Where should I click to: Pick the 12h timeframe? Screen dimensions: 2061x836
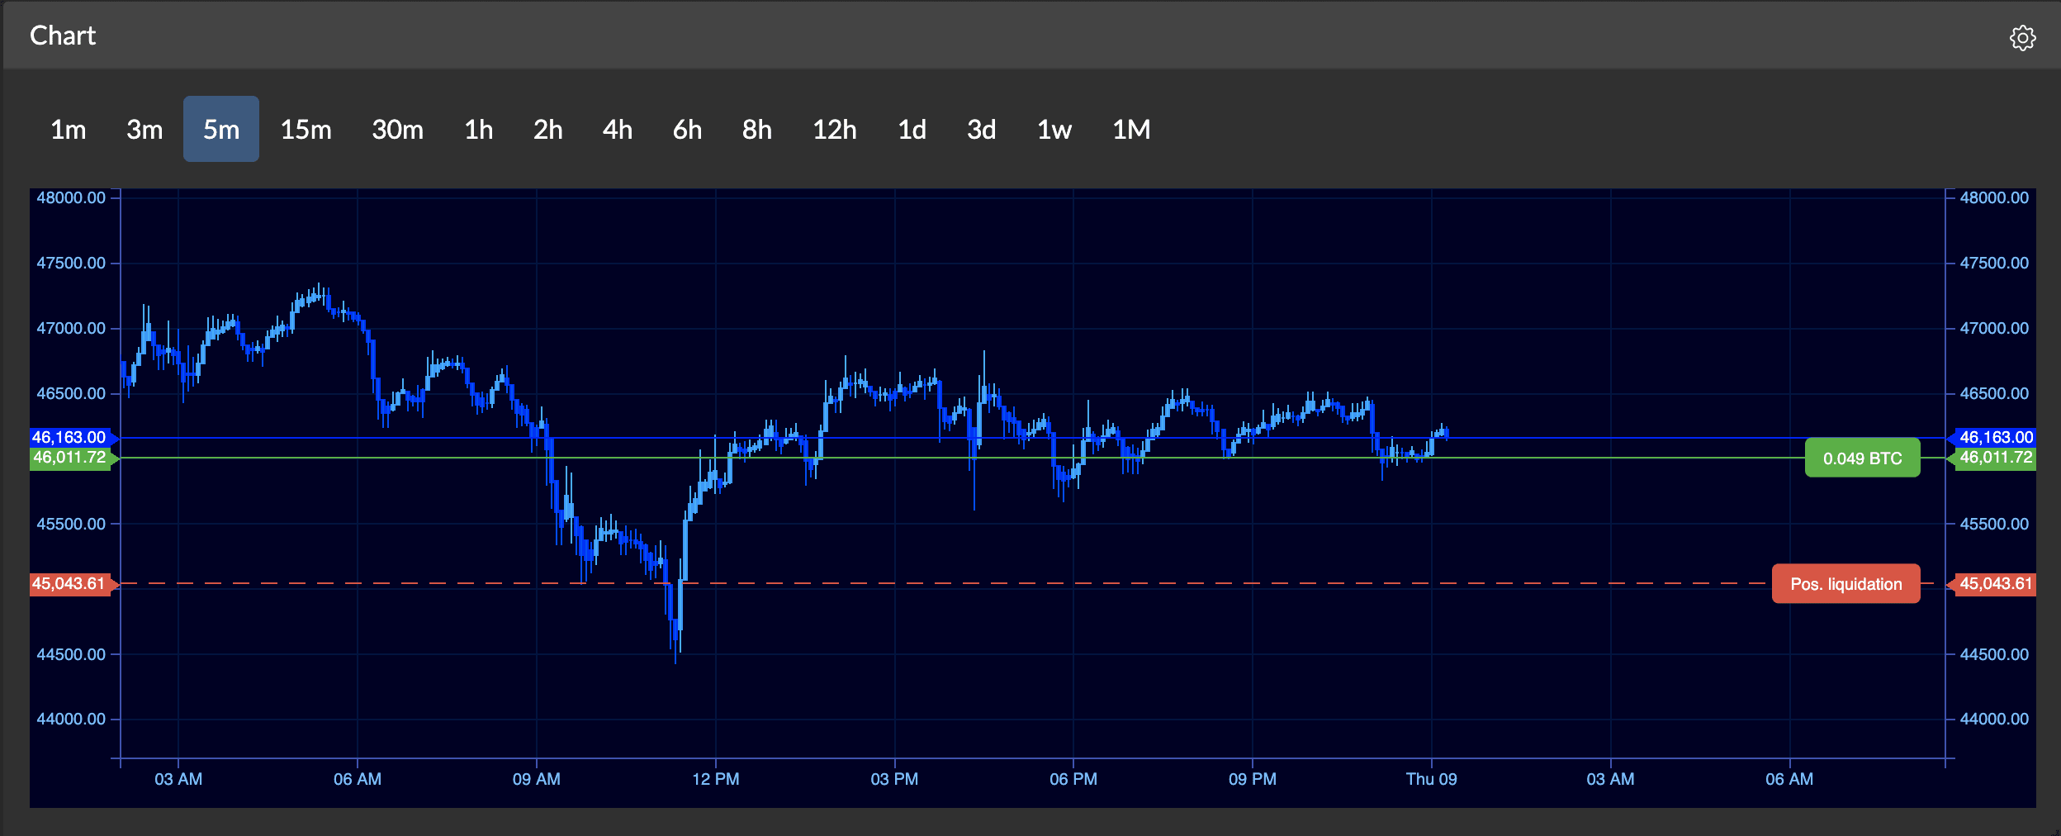[x=834, y=130]
